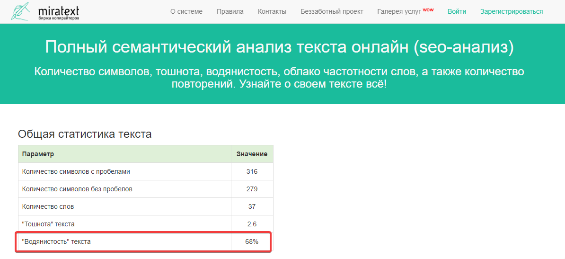Select the '"Тошнота" текста' row label
The height and width of the screenshot is (259, 565).
pyautogui.click(x=48, y=224)
